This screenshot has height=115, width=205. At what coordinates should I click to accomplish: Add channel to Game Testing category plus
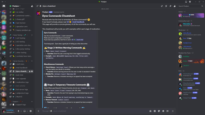32,35
